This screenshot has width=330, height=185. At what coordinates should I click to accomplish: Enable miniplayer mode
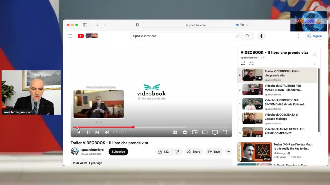195,132
